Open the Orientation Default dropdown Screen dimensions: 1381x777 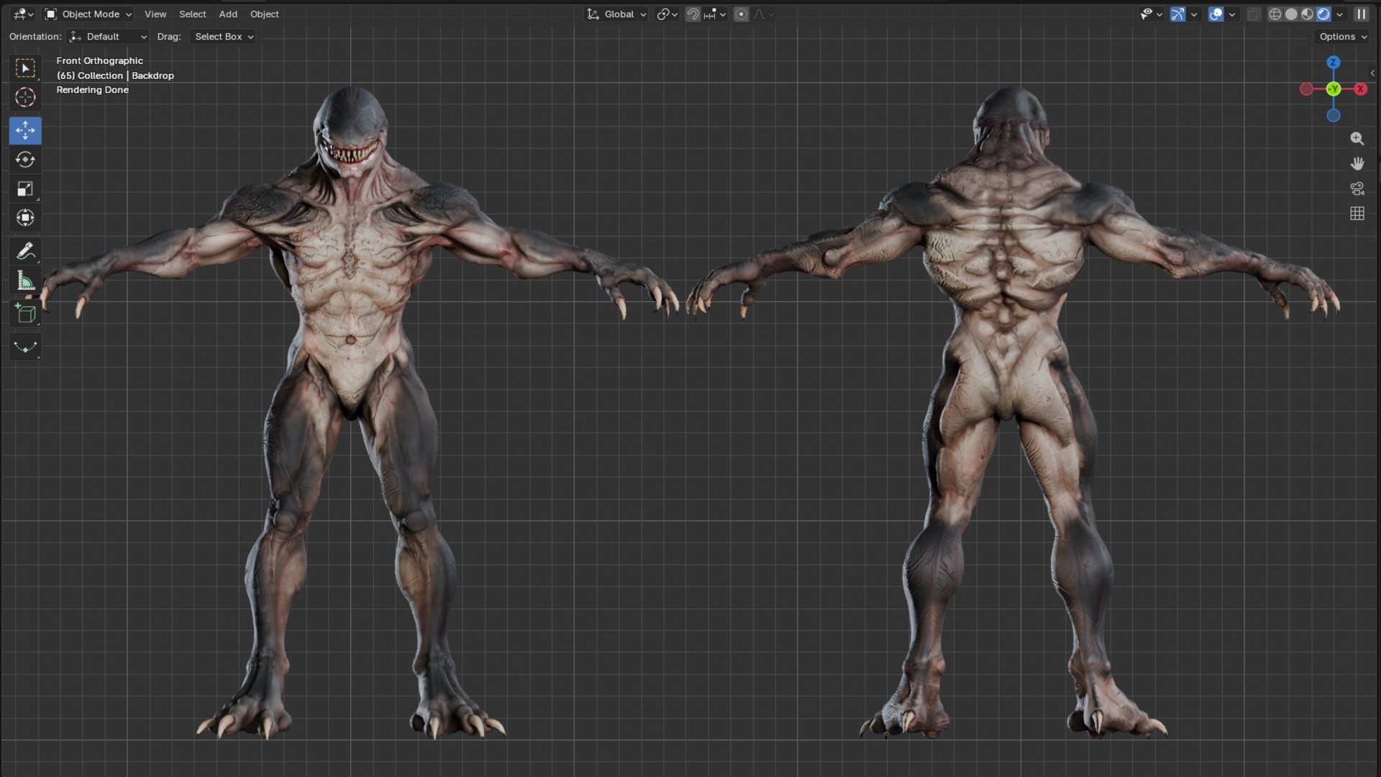tap(109, 37)
